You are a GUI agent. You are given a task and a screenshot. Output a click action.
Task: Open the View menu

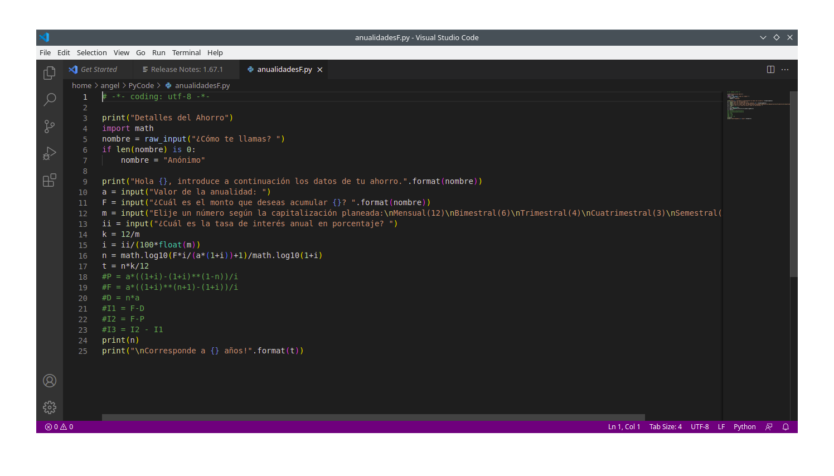point(122,53)
